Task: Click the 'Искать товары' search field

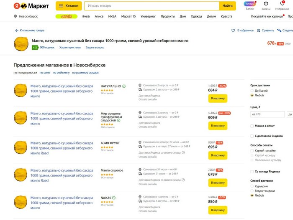Action: point(152,6)
